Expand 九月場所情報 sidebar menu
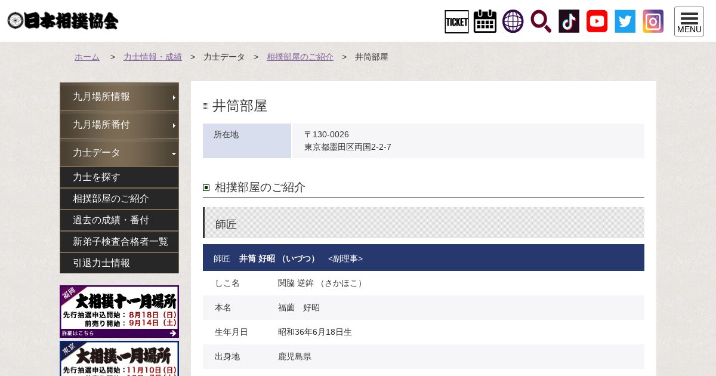 pyautogui.click(x=119, y=97)
